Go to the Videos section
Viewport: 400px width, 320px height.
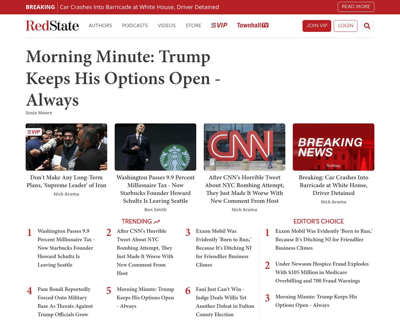pyautogui.click(x=167, y=26)
